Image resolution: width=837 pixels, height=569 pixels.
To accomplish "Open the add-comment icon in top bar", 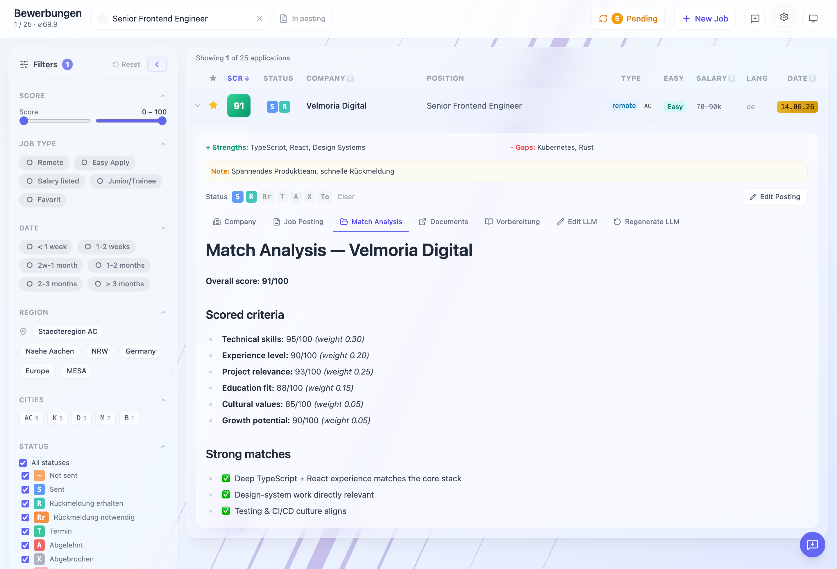I will pyautogui.click(x=754, y=18).
